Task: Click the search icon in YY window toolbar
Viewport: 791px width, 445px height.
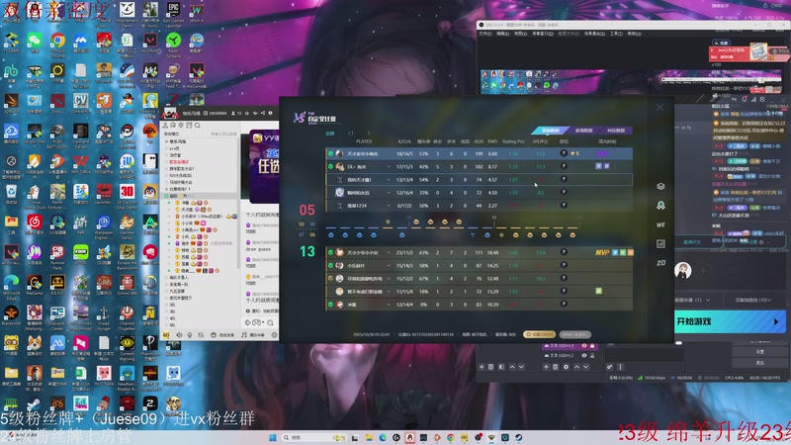Action: 197,126
